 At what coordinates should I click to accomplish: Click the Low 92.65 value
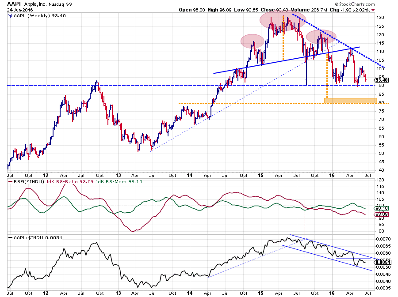tap(246, 10)
